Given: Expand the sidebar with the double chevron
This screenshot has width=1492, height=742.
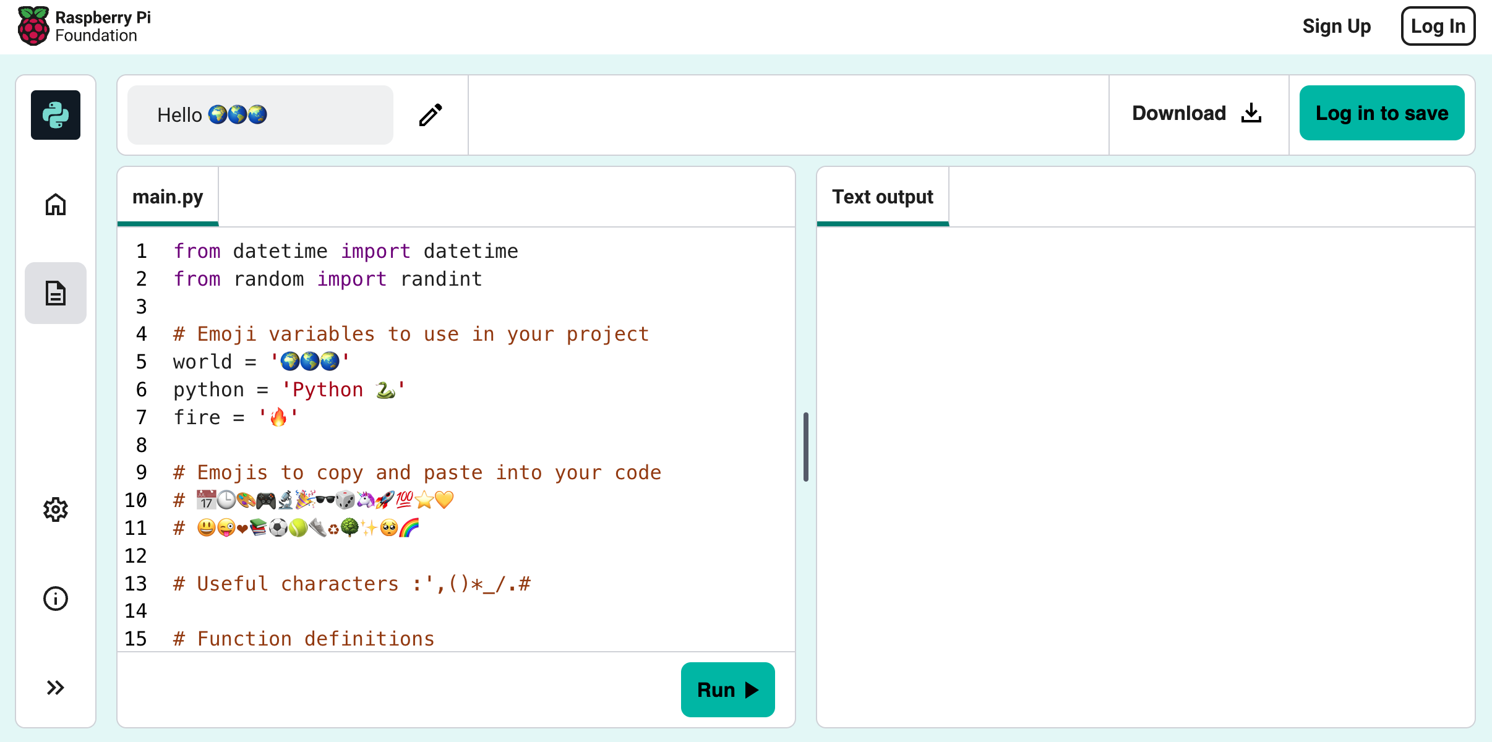Looking at the screenshot, I should 55,686.
